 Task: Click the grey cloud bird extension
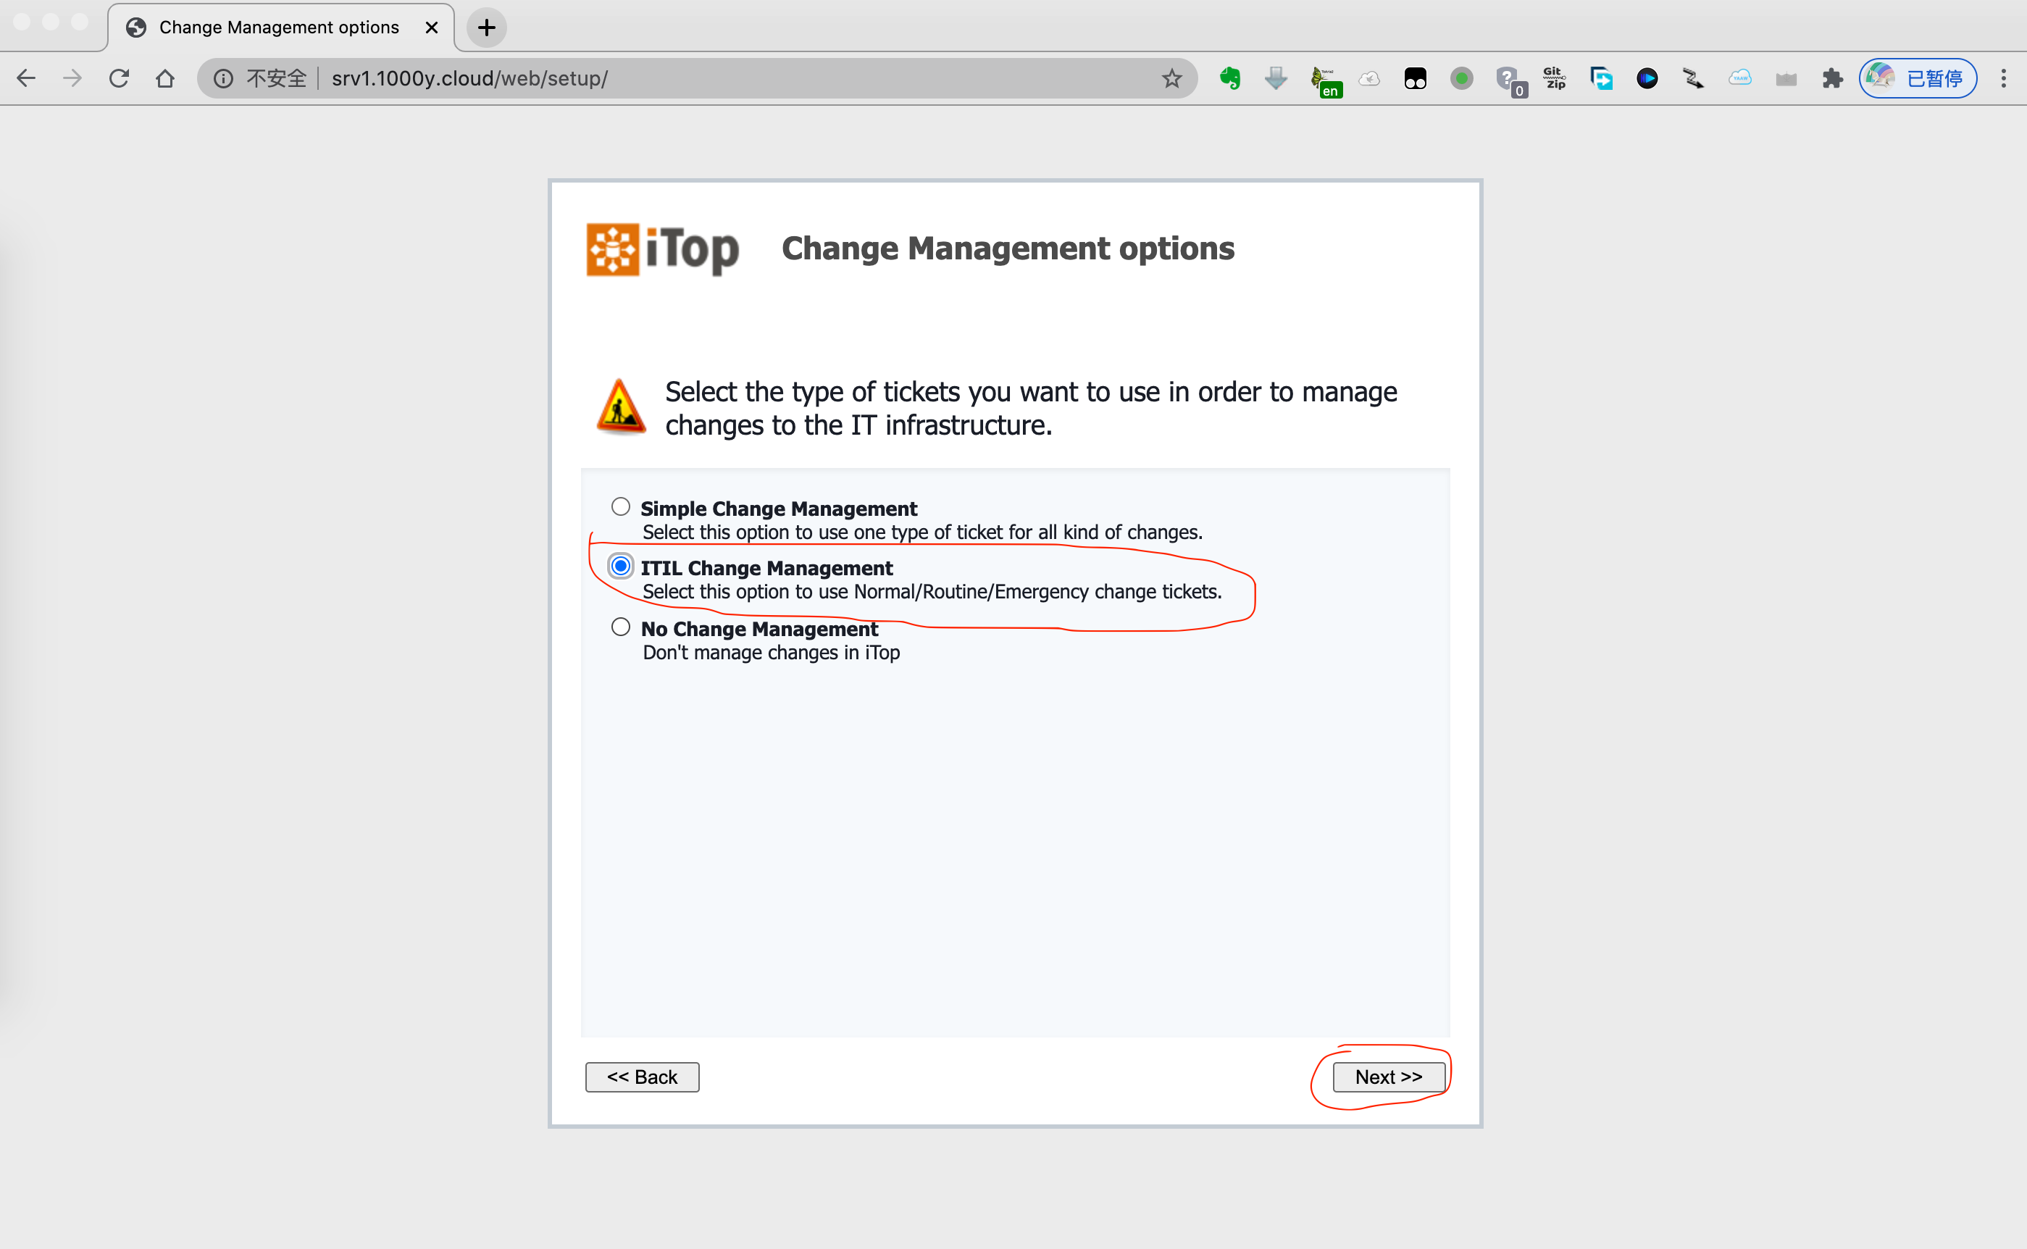point(1369,78)
